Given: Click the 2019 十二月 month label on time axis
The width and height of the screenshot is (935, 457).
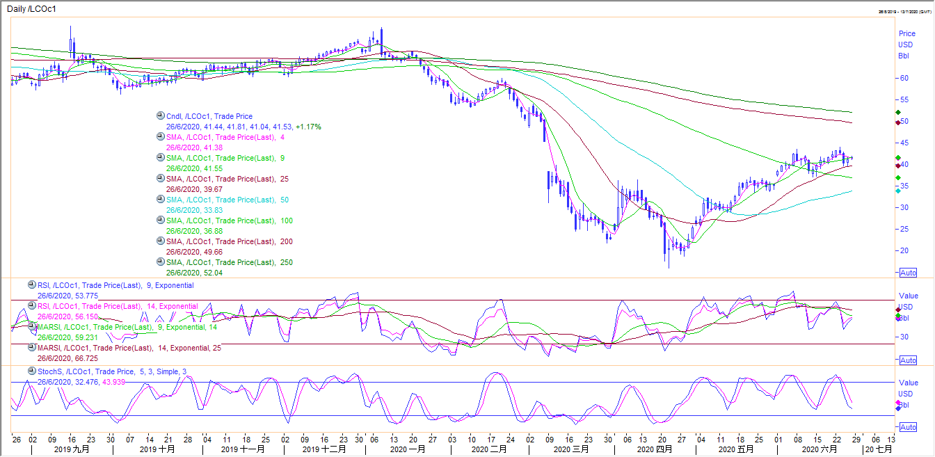Looking at the screenshot, I should [x=324, y=449].
